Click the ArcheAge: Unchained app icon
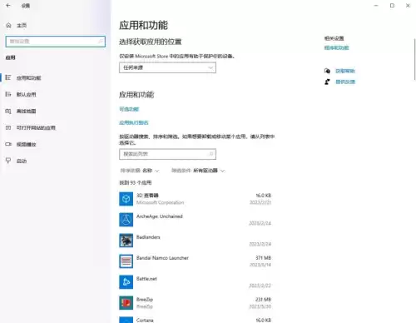This screenshot has height=323, width=416. (x=126, y=220)
